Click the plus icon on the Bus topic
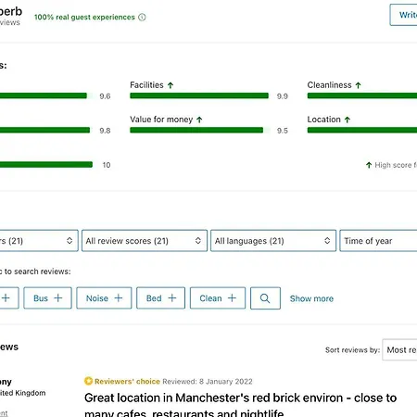Screen dimensions: 417x417 tap(58, 298)
